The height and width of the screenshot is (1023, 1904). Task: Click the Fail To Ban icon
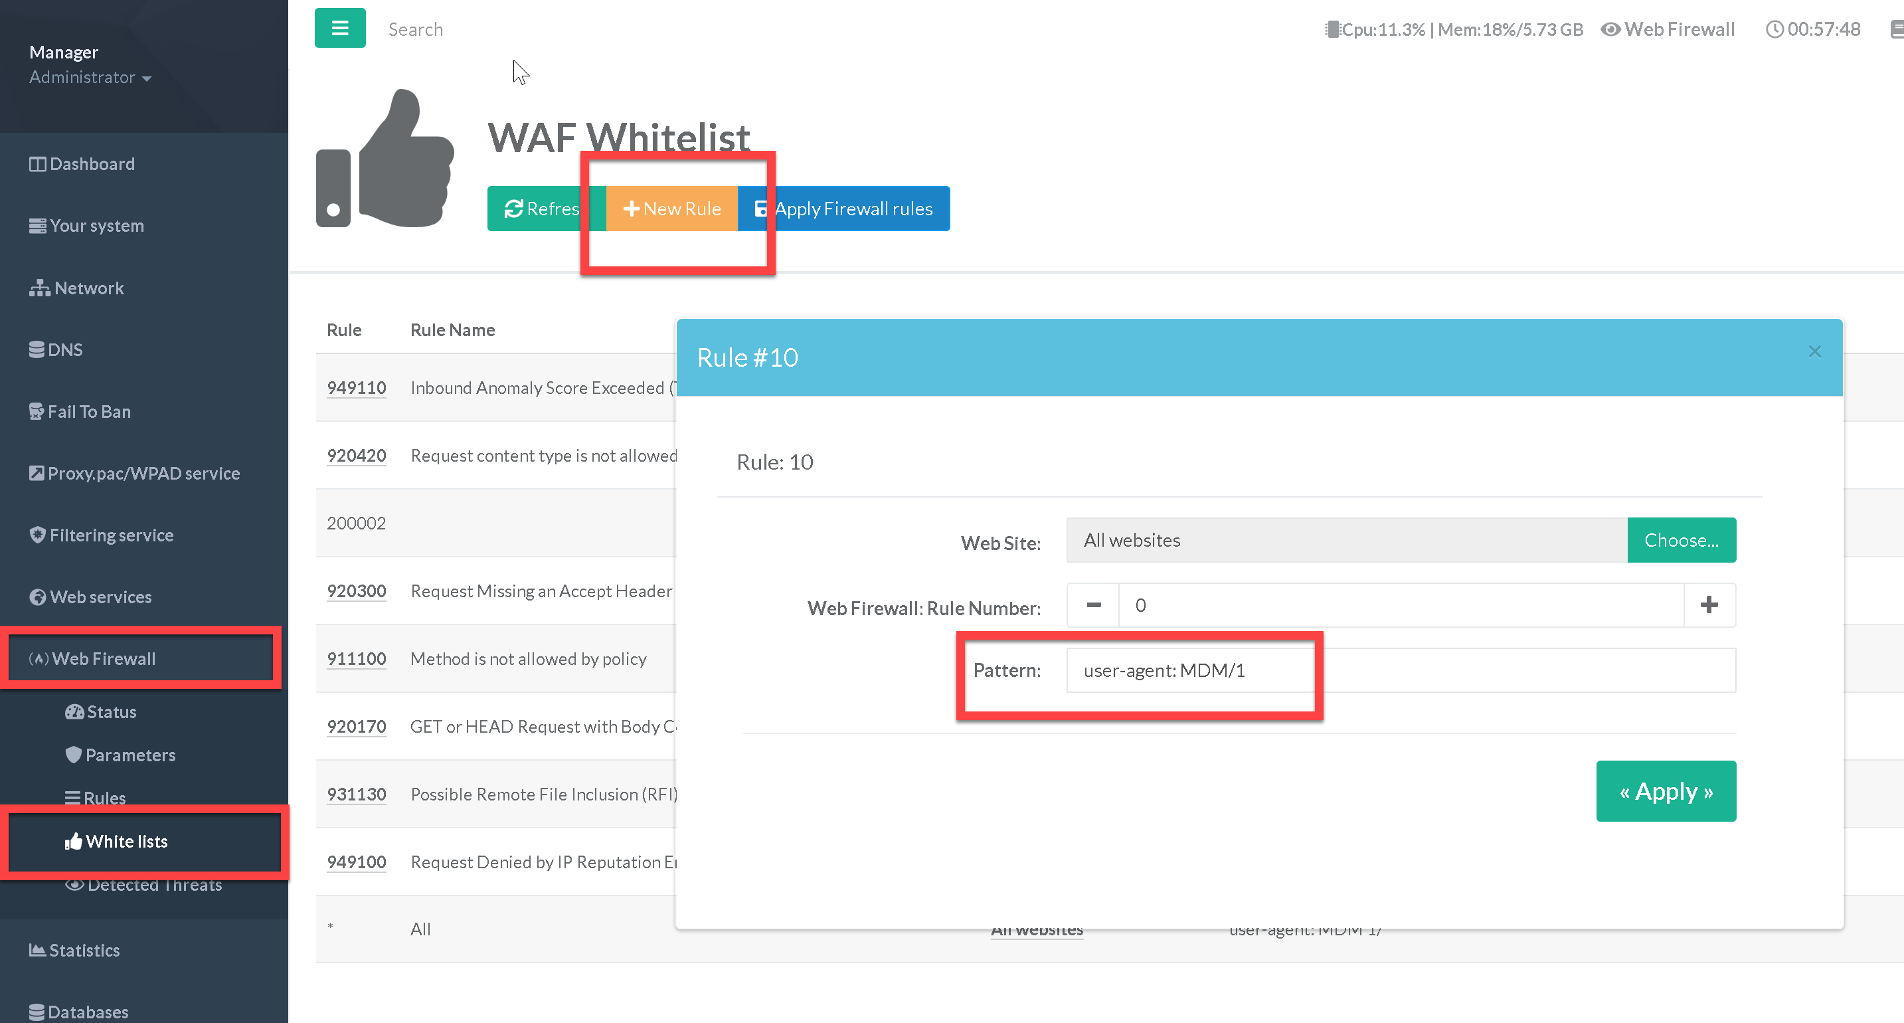click(37, 412)
